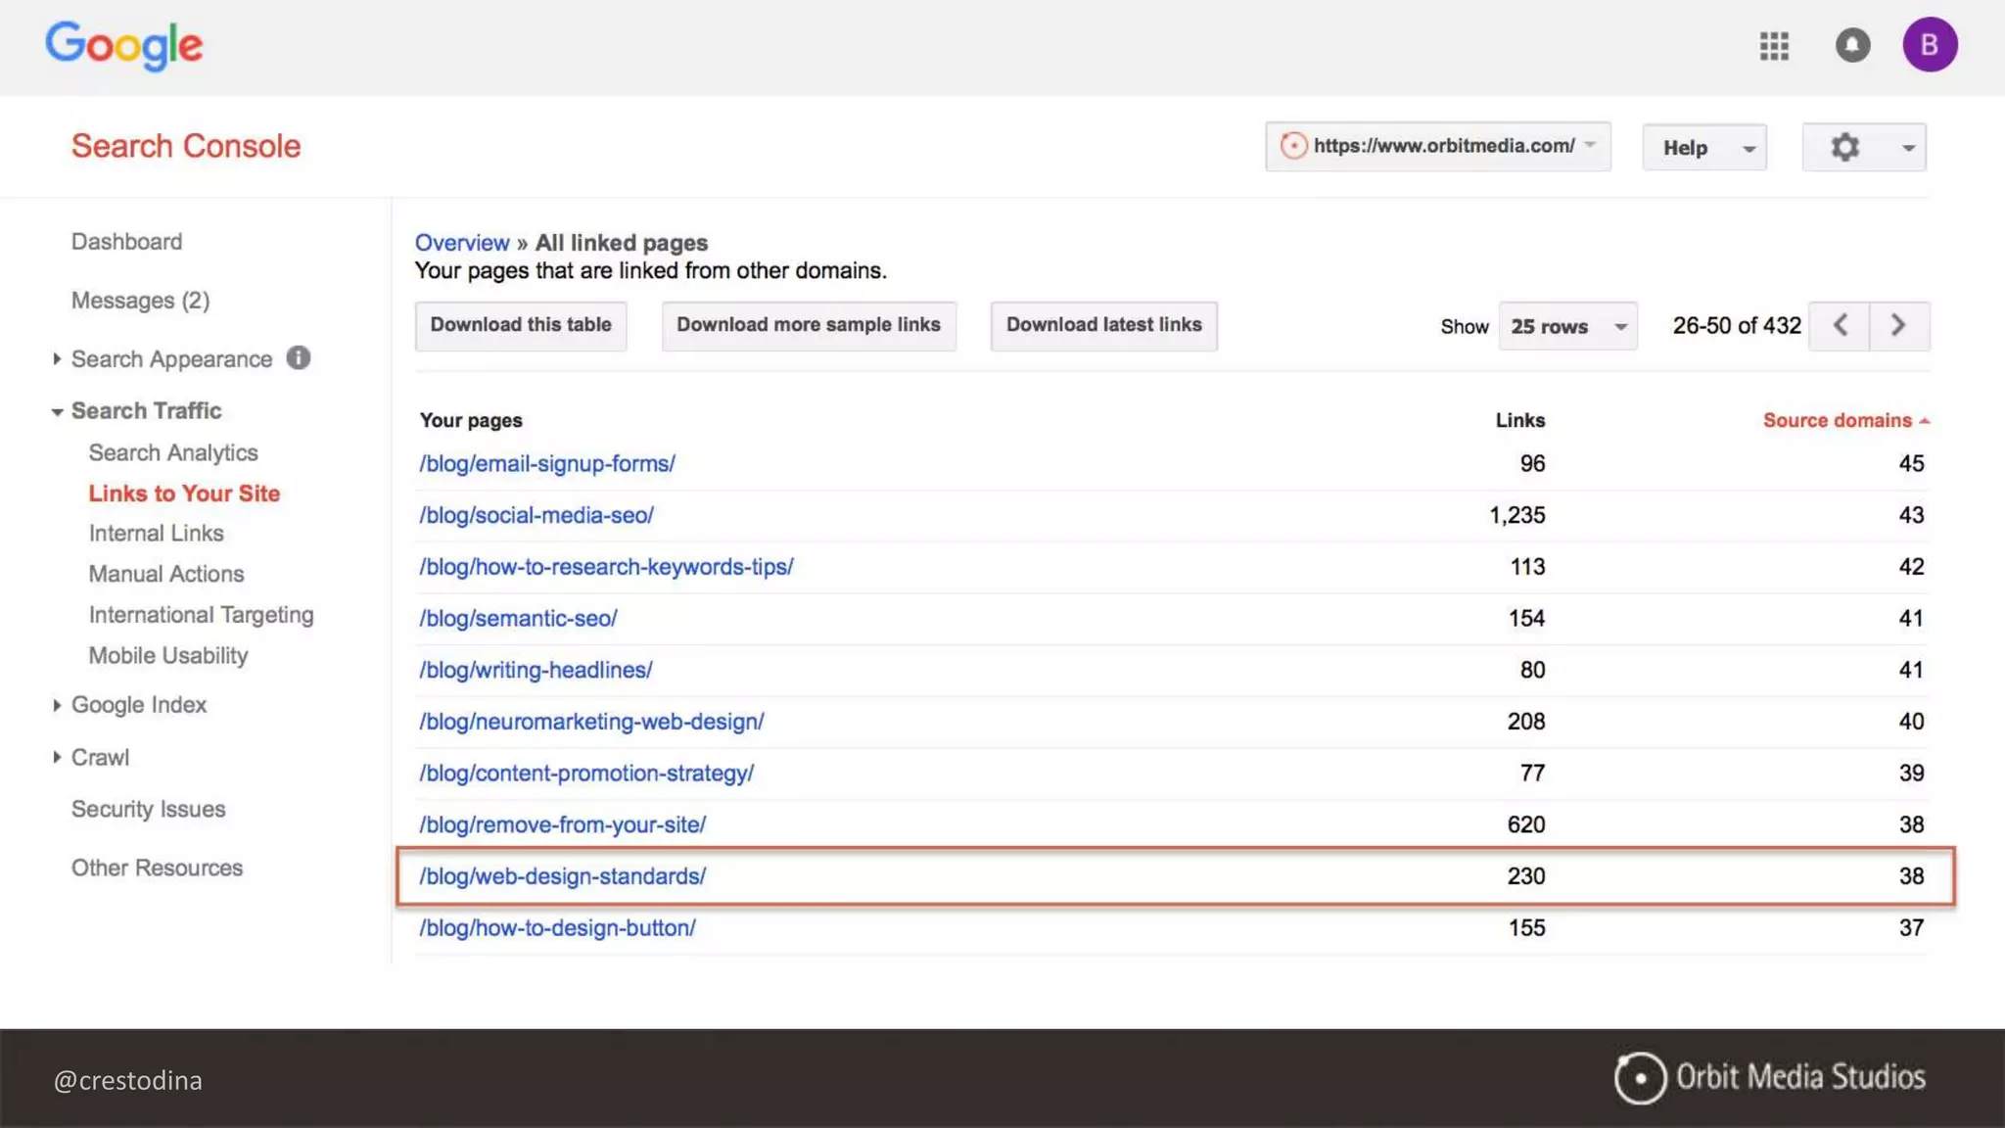Open the /blog/web-design-standards/ link
Viewport: 2005px width, 1128px height.
point(562,876)
